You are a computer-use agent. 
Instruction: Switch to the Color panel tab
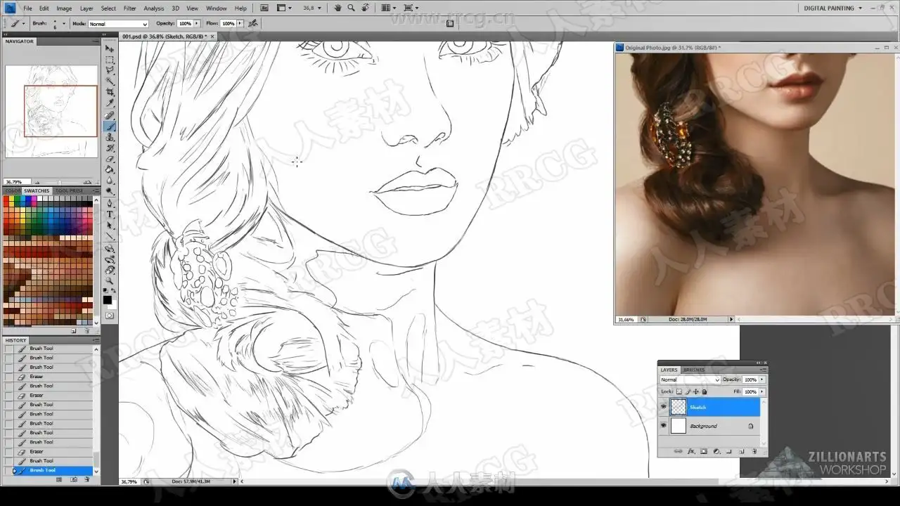[x=12, y=190]
